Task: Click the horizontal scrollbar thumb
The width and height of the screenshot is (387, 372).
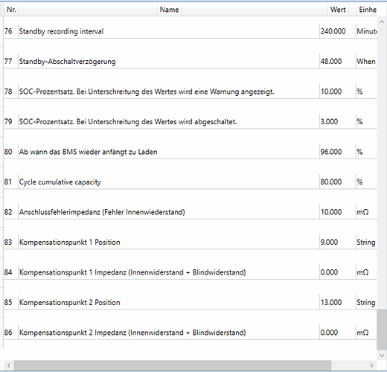Action: click(173, 365)
